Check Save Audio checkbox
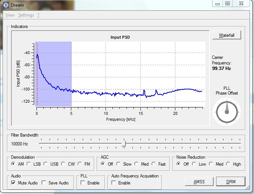The image size is (254, 194). (44, 183)
